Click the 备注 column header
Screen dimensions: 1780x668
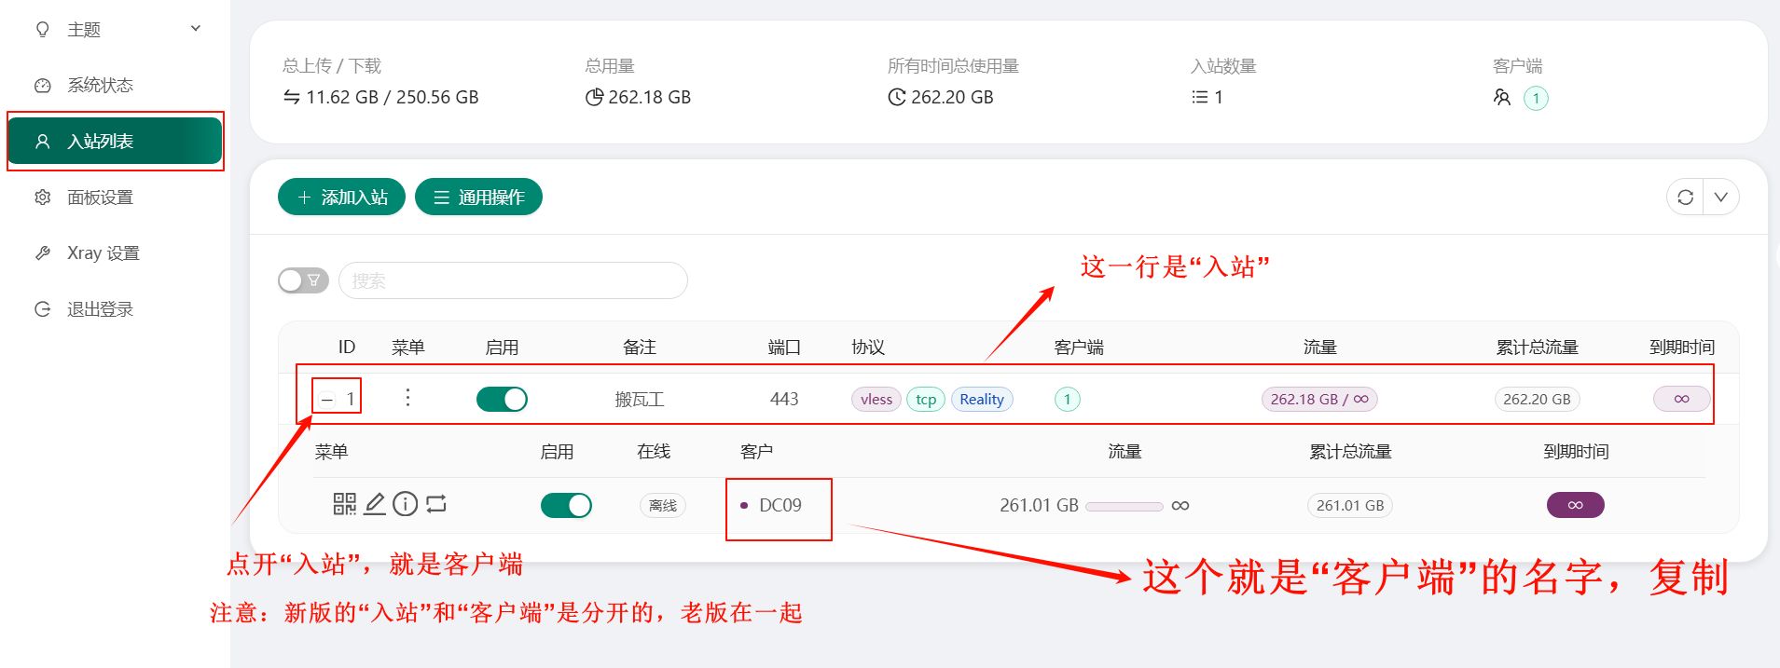point(640,348)
